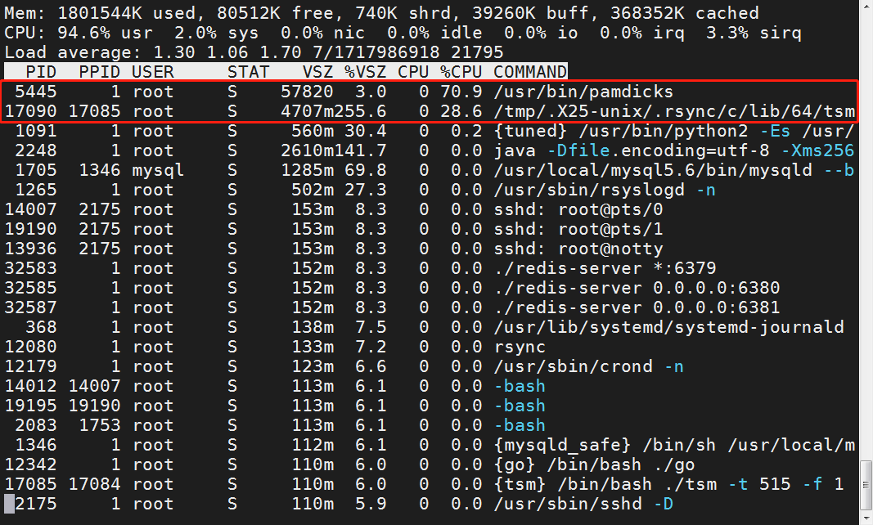
Task: Click the cursor block before PID 2175
Action: pos(10,504)
